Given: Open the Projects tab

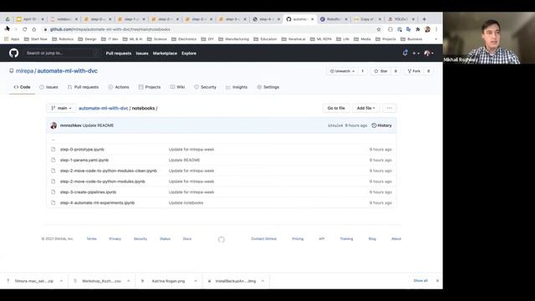Looking at the screenshot, I should (x=150, y=87).
